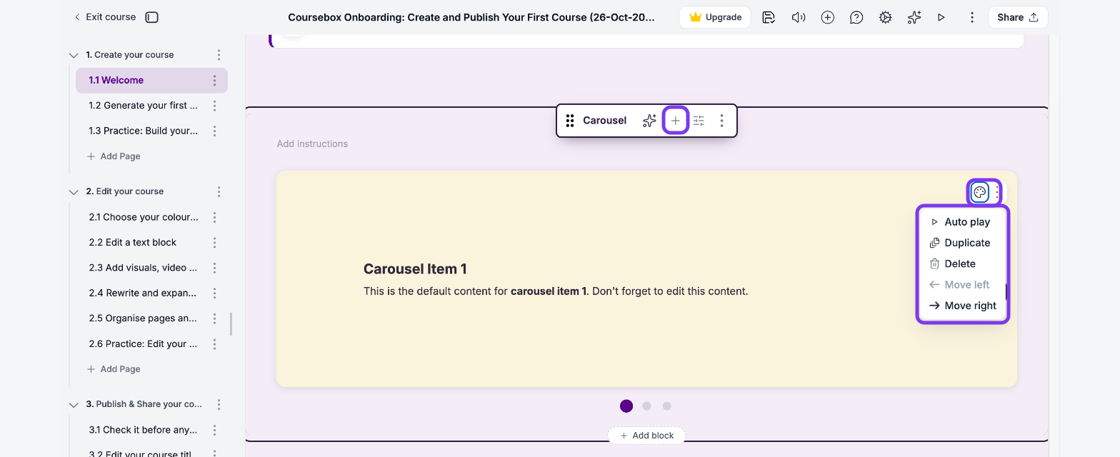Open options menu for page 1.1 Welcome
The height and width of the screenshot is (457, 1120).
(214, 81)
